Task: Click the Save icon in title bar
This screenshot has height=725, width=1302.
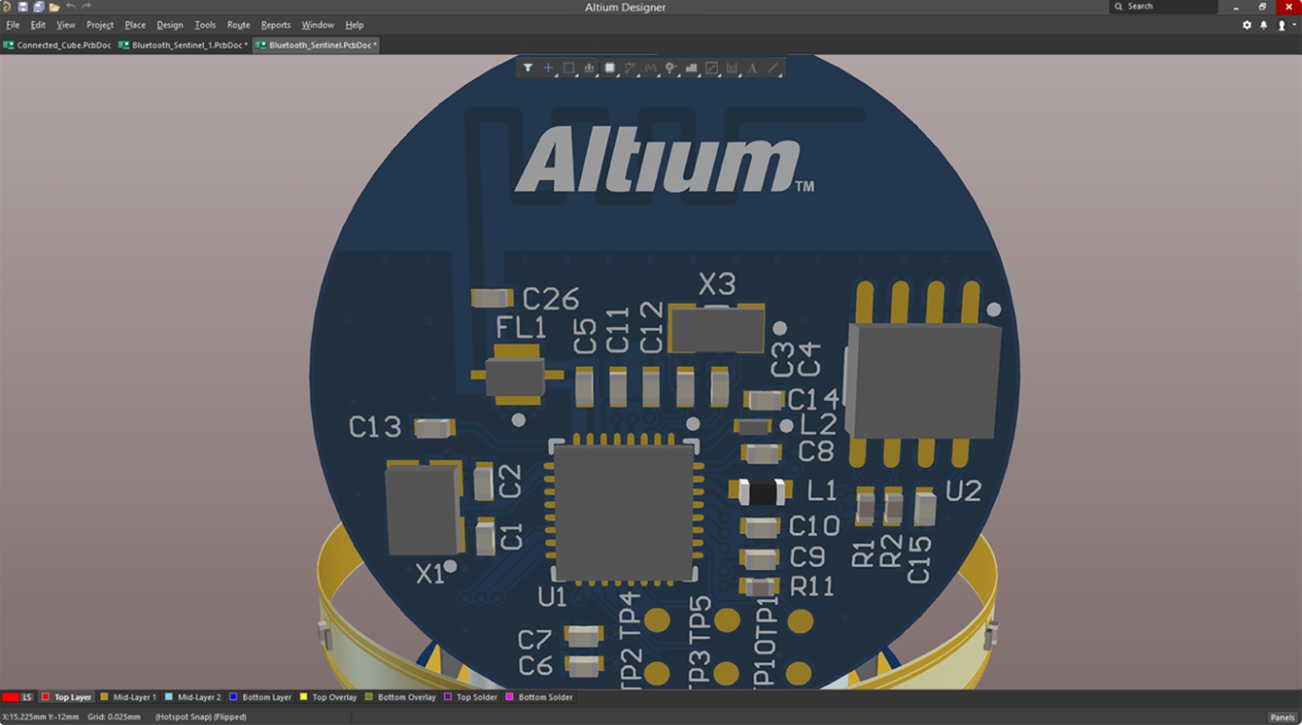Action: [x=23, y=7]
